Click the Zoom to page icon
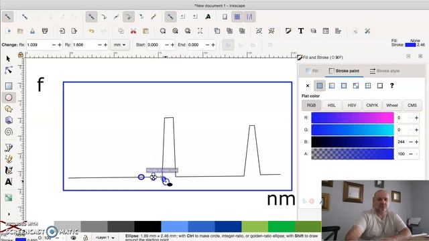429x241 pixels. pyautogui.click(x=188, y=31)
